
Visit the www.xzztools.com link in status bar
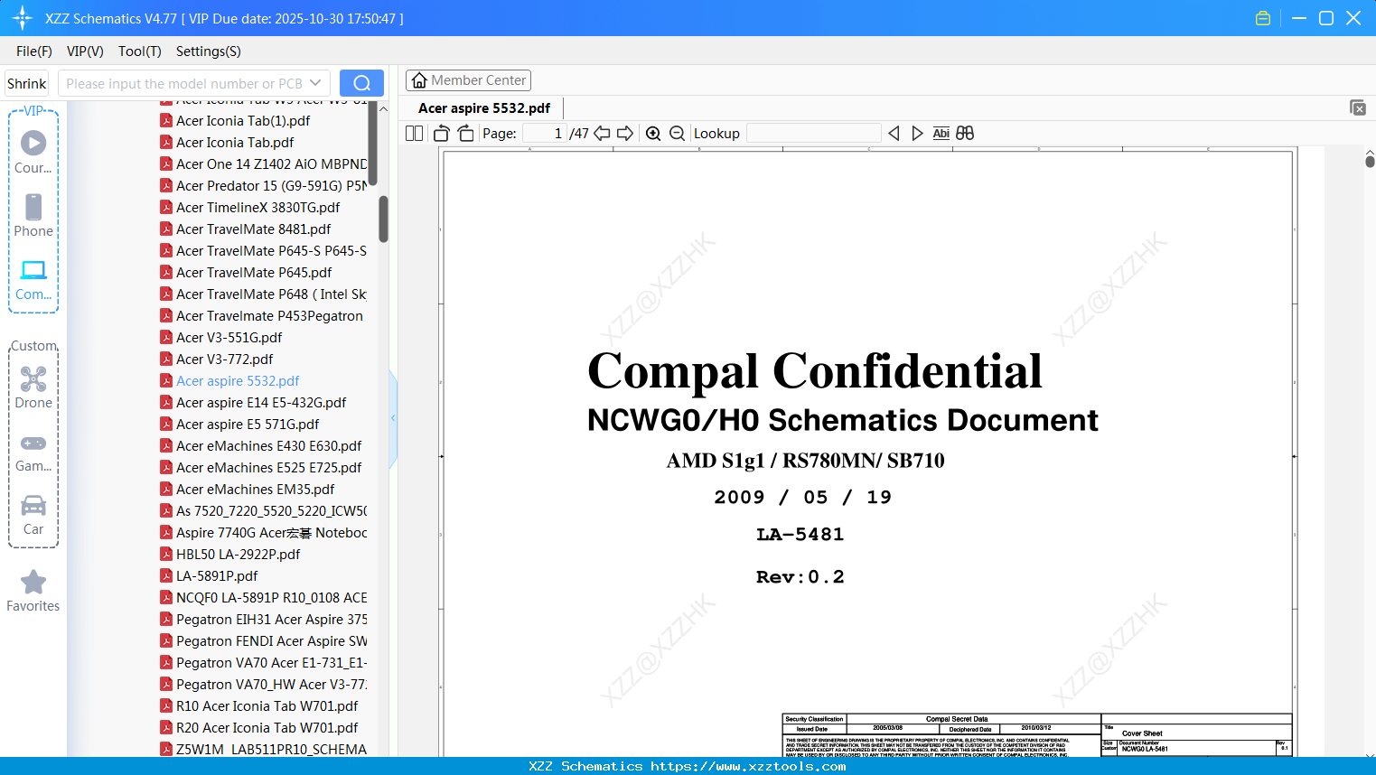pyautogui.click(x=748, y=767)
